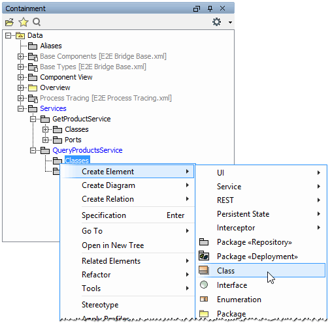Open the dropdown arrow beside the gear
The image size is (330, 327).
tap(230, 22)
